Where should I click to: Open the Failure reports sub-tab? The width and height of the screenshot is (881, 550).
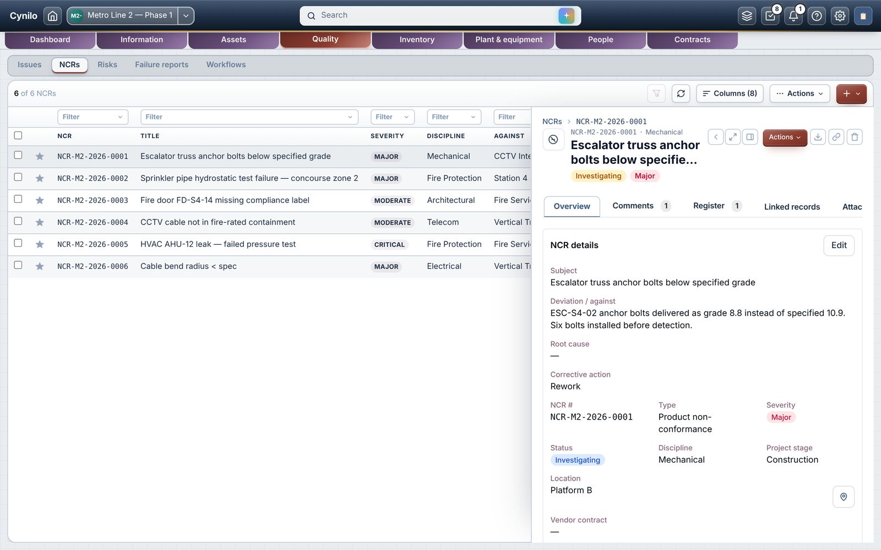161,64
